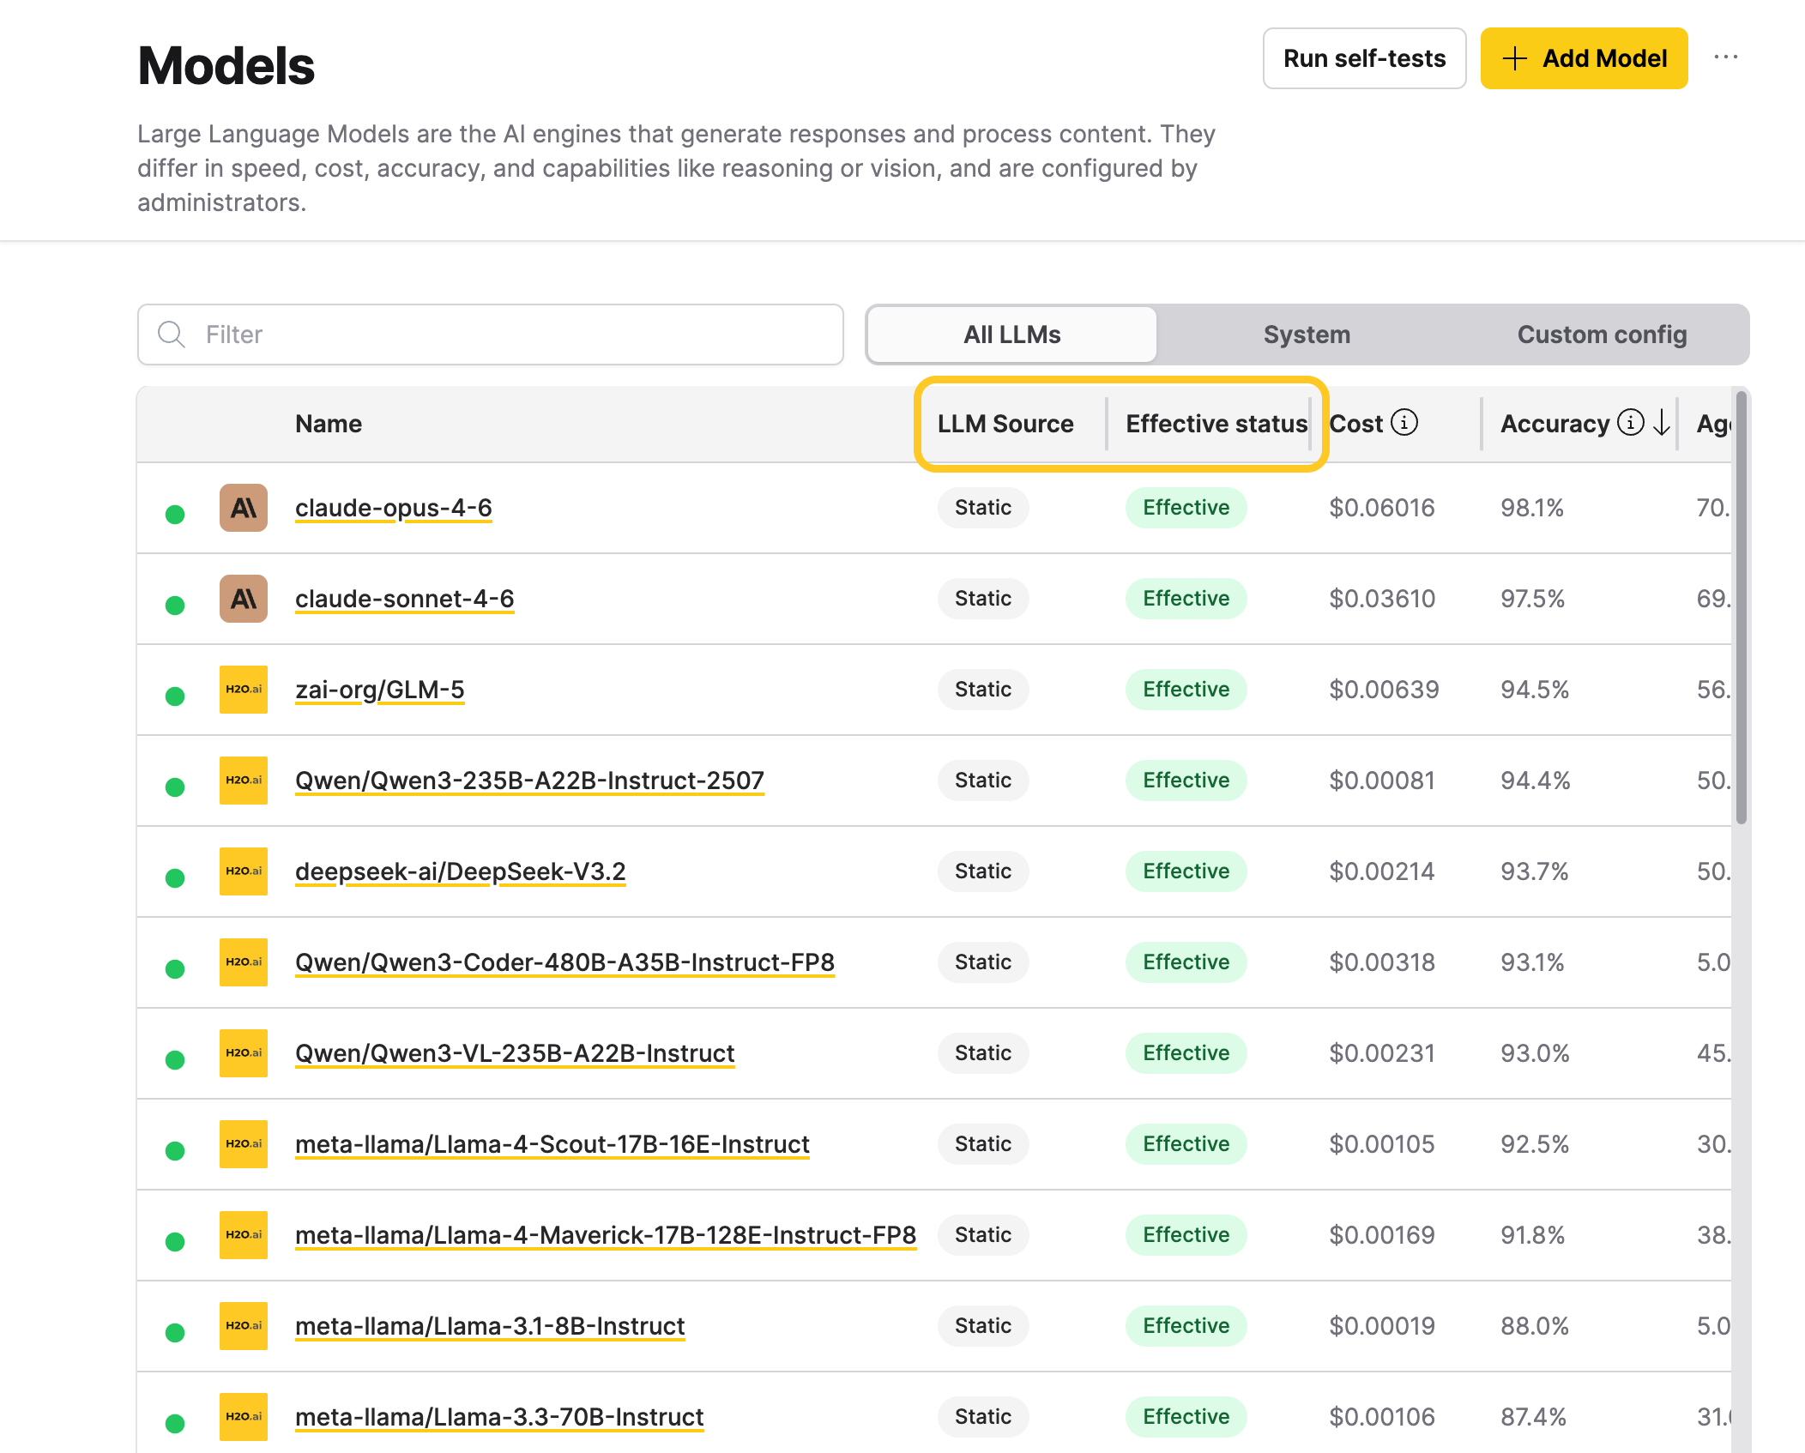The height and width of the screenshot is (1453, 1805).
Task: Click the 88.0% accuracy value
Action: (x=1534, y=1326)
